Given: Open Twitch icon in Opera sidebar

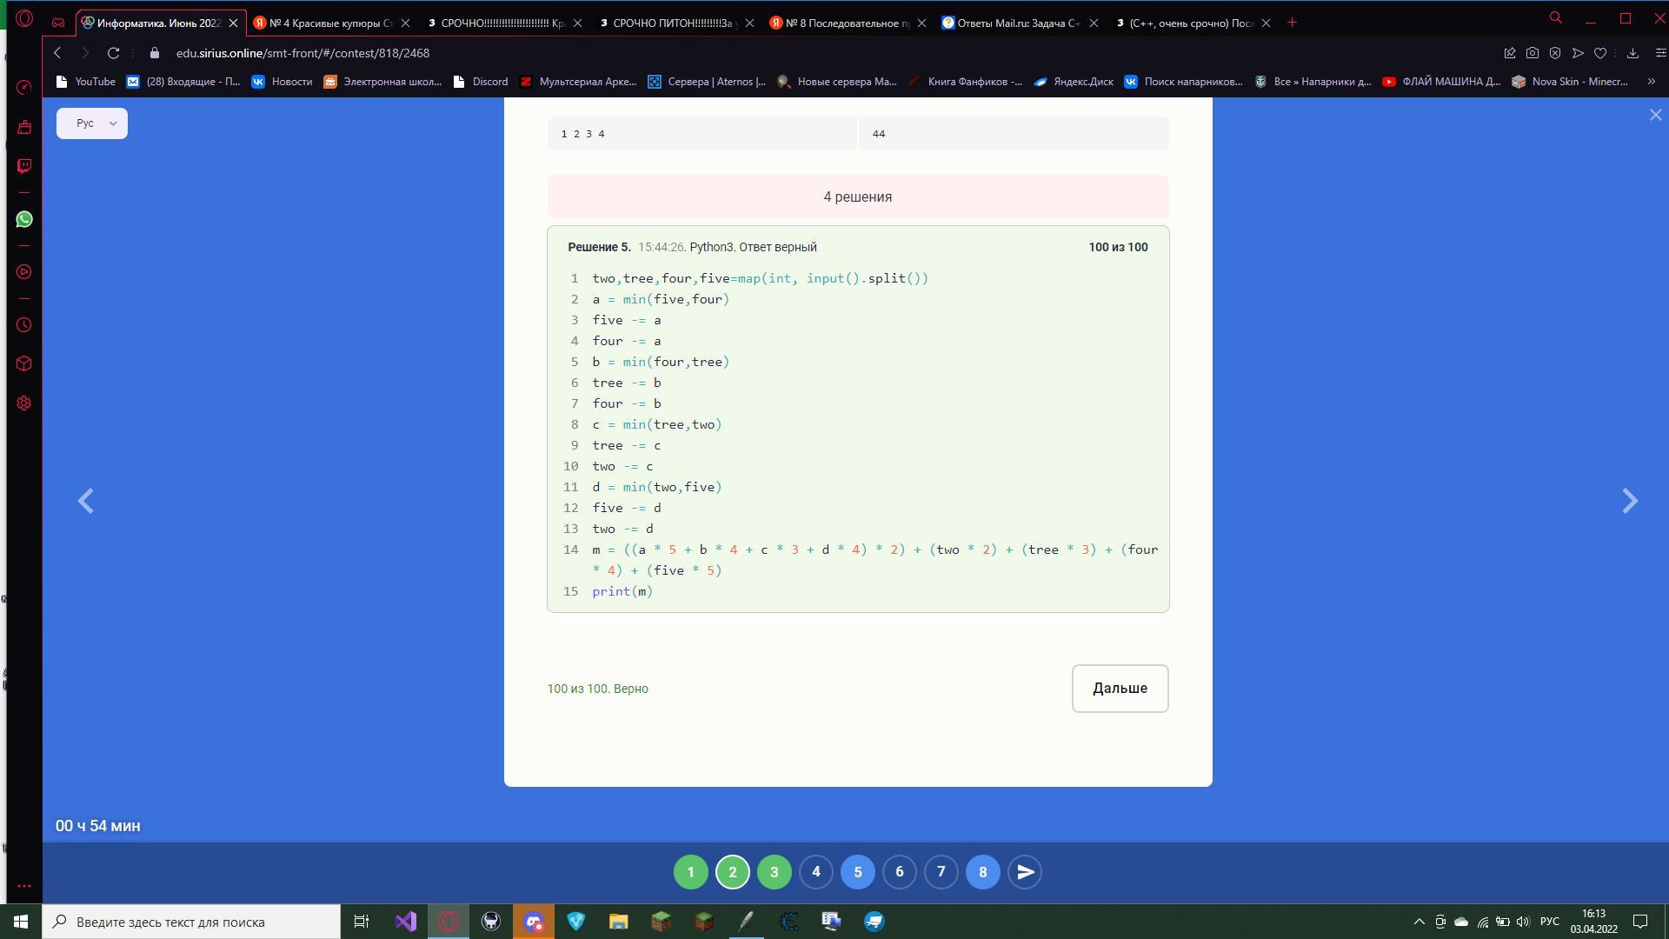Looking at the screenshot, I should [x=24, y=166].
